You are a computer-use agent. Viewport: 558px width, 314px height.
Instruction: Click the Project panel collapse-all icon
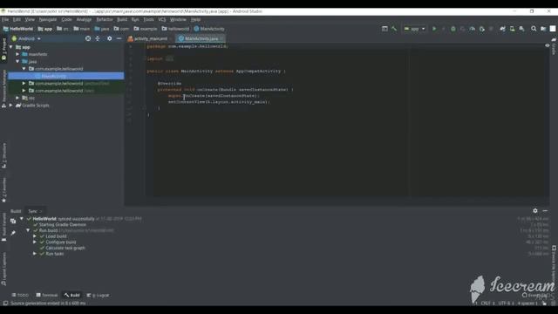point(98,38)
